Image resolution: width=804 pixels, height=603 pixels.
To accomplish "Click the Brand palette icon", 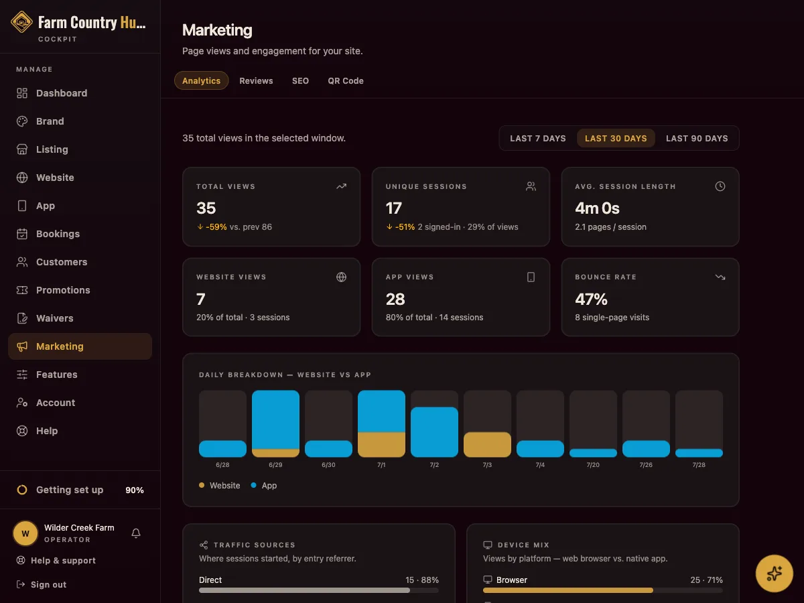I will 22,121.
